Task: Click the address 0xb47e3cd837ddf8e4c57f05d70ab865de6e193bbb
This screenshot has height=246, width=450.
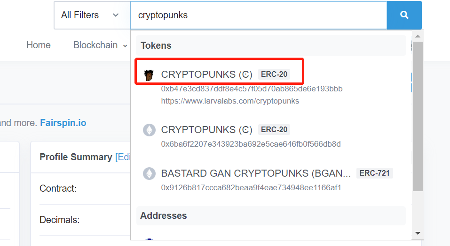Action: coord(252,89)
